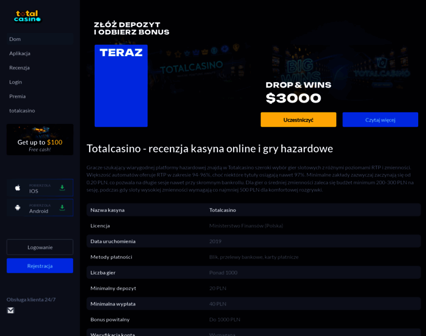Click Ministerstwo Finansów (Polska) cell

pyautogui.click(x=246, y=226)
